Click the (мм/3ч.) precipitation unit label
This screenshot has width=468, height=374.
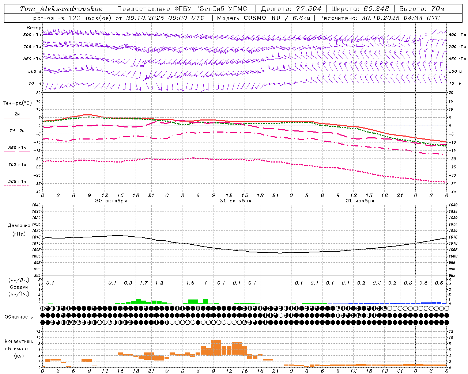click(x=19, y=280)
